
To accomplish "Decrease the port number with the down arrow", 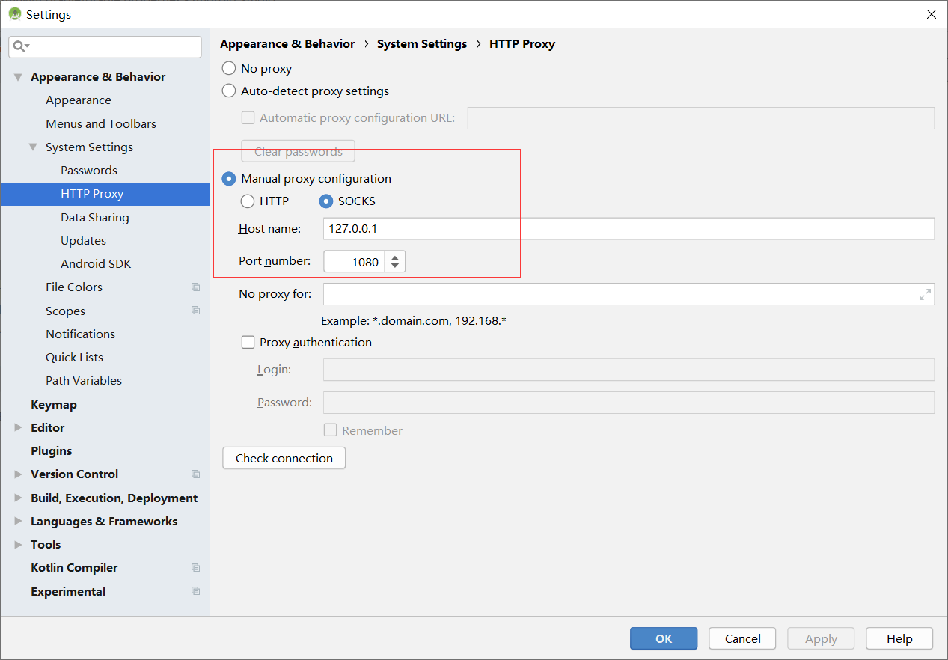I will click(x=395, y=266).
